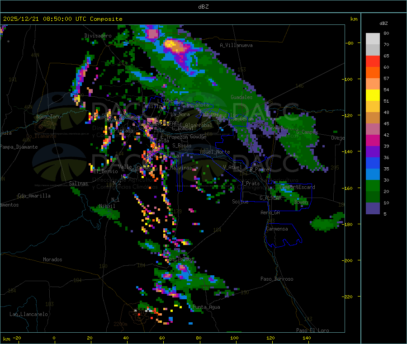The width and height of the screenshot is (407, 344).
Task: Click the Soitue location label
Action: [x=240, y=202]
